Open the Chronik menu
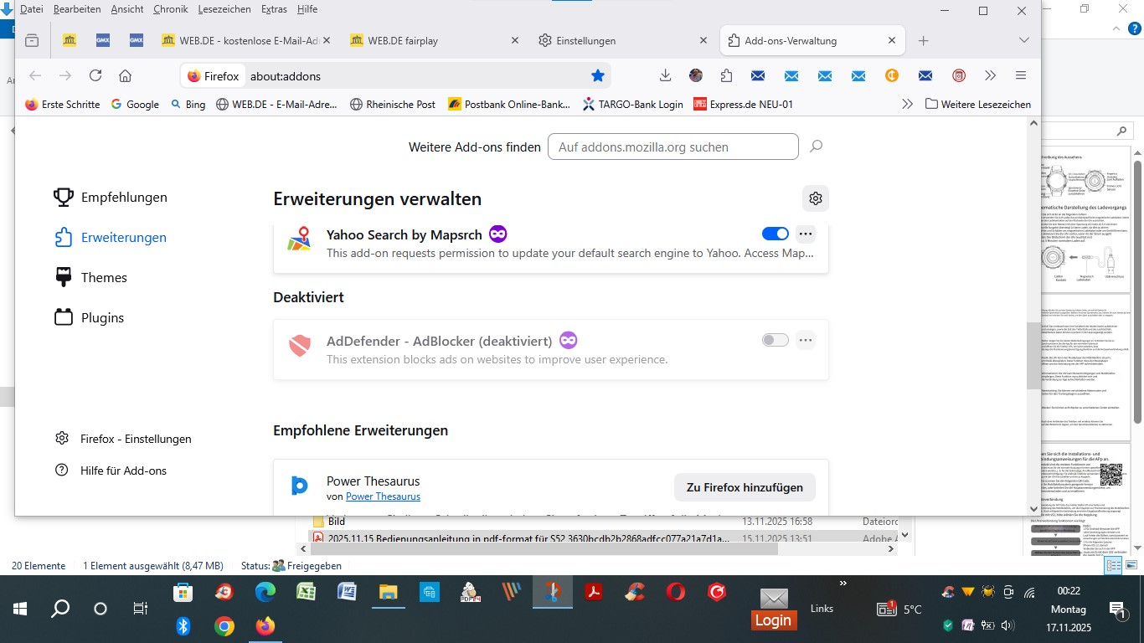 coord(171,9)
